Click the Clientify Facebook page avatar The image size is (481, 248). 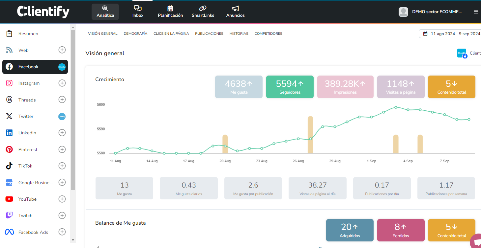pyautogui.click(x=462, y=53)
